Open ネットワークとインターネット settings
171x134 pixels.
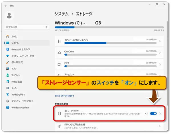pyautogui.click(x=27, y=56)
